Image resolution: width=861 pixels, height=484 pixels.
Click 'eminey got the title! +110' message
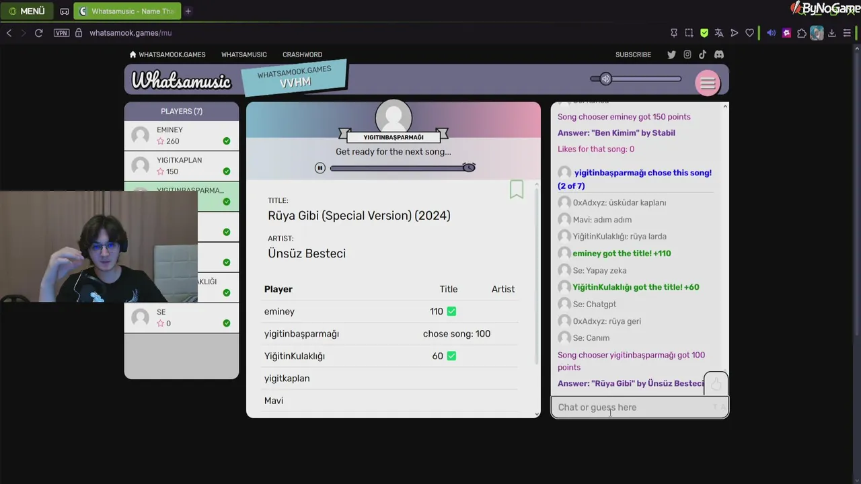[622, 253]
